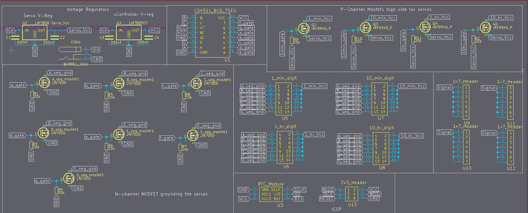Click the 1_min_Vcc label on connector U5
The image size is (528, 213).
(314, 86)
